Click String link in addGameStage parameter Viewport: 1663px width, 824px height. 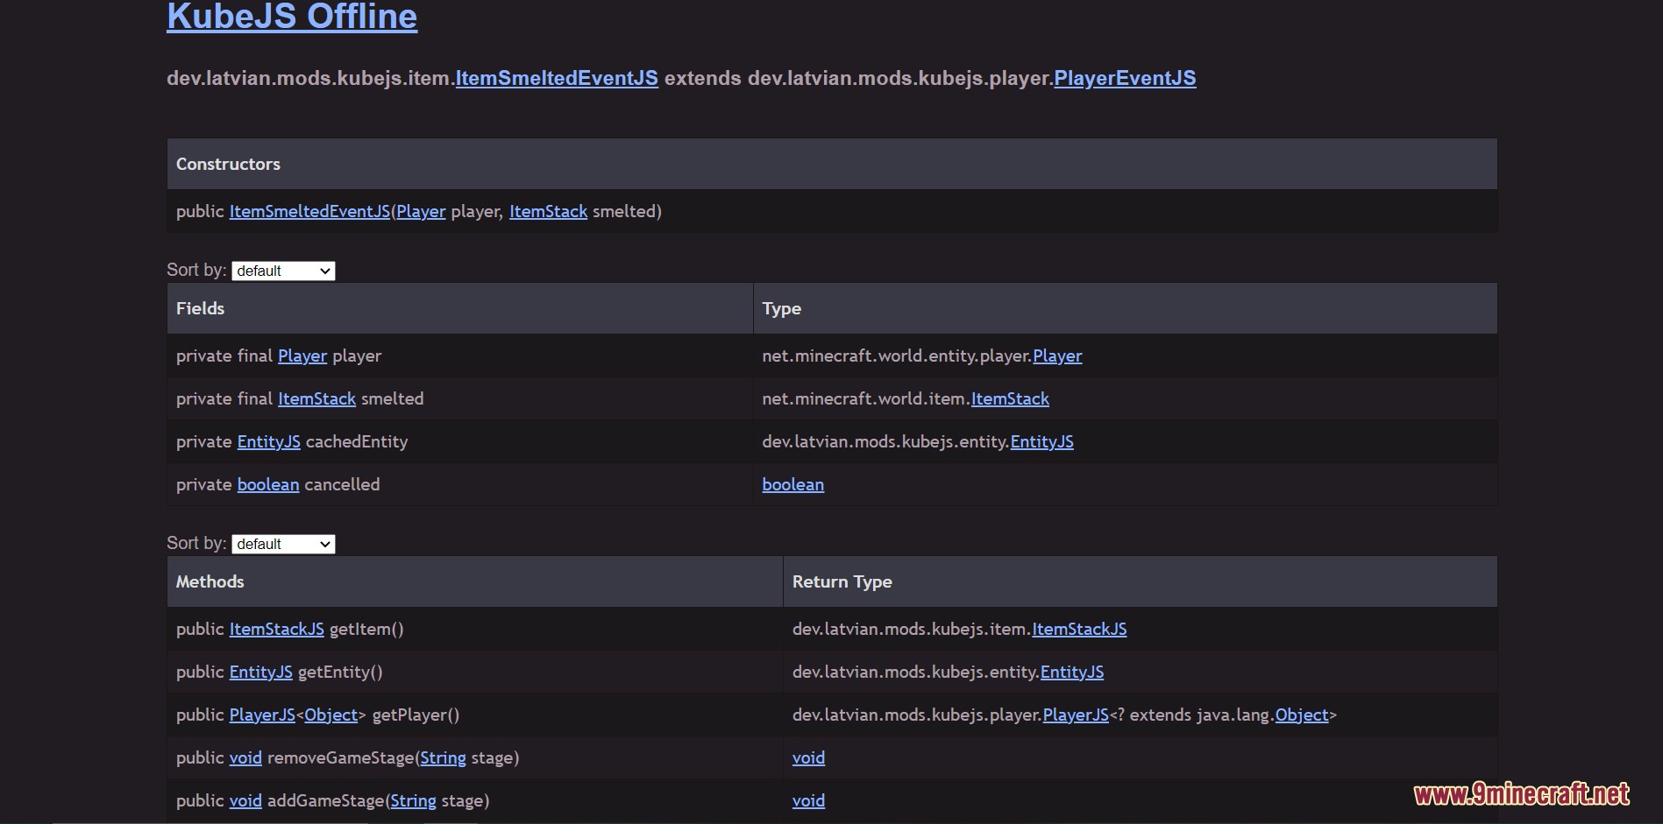click(x=413, y=800)
